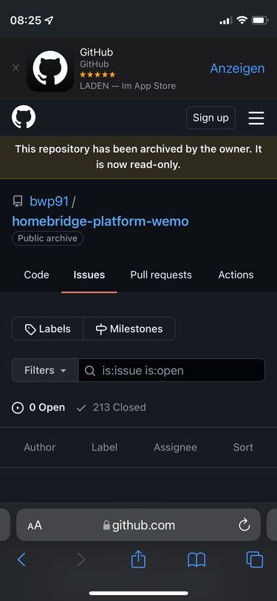Click the Sign up button

211,118
